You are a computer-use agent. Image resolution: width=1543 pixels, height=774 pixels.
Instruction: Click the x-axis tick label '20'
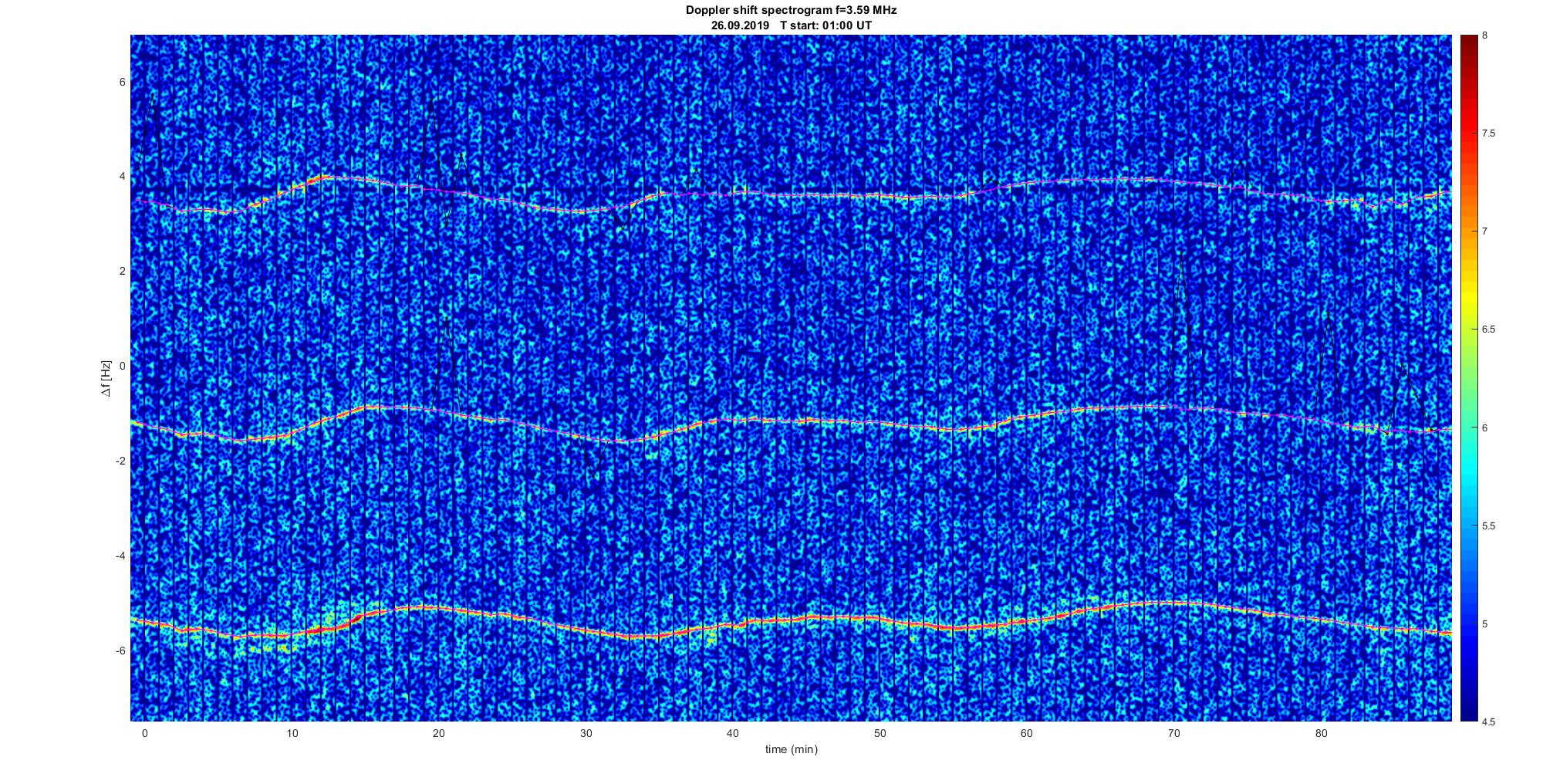pos(438,733)
